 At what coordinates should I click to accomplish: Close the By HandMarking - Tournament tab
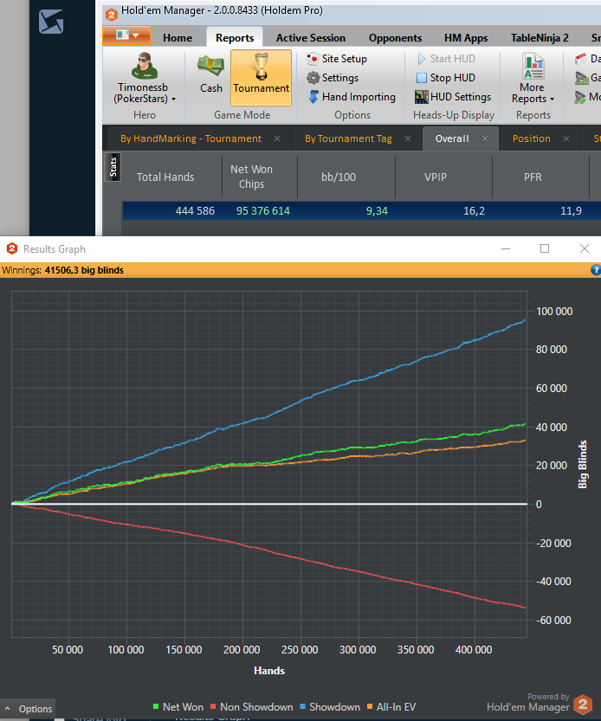click(277, 138)
